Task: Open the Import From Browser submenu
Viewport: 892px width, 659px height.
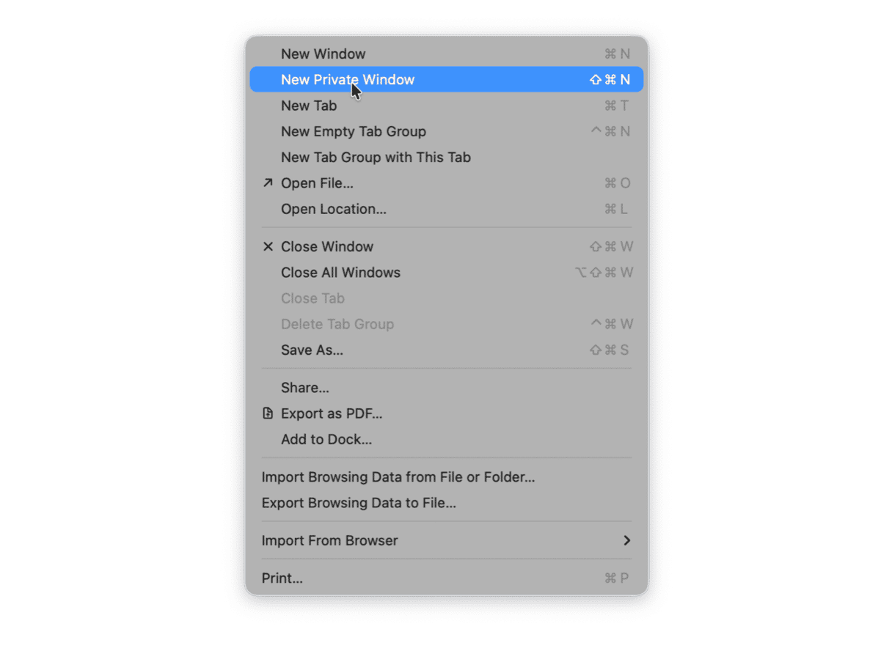Action: (447, 540)
